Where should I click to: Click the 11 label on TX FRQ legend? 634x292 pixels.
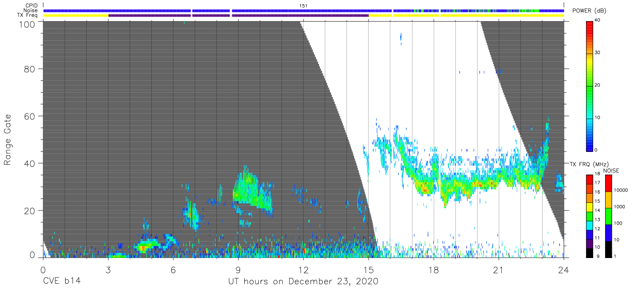pos(597,238)
